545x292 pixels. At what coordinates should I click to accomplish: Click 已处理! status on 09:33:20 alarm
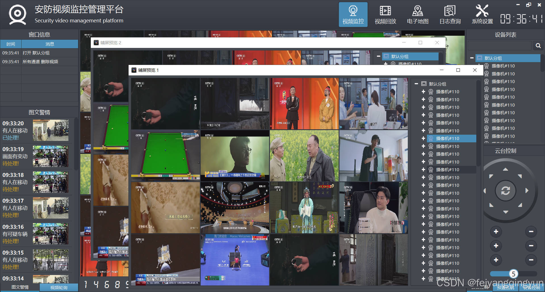11,138
